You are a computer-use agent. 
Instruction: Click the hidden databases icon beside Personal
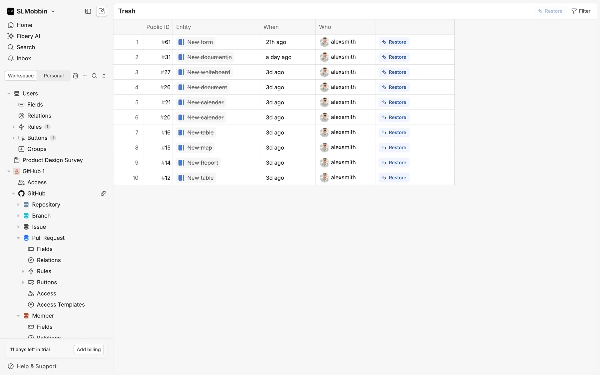click(x=75, y=76)
